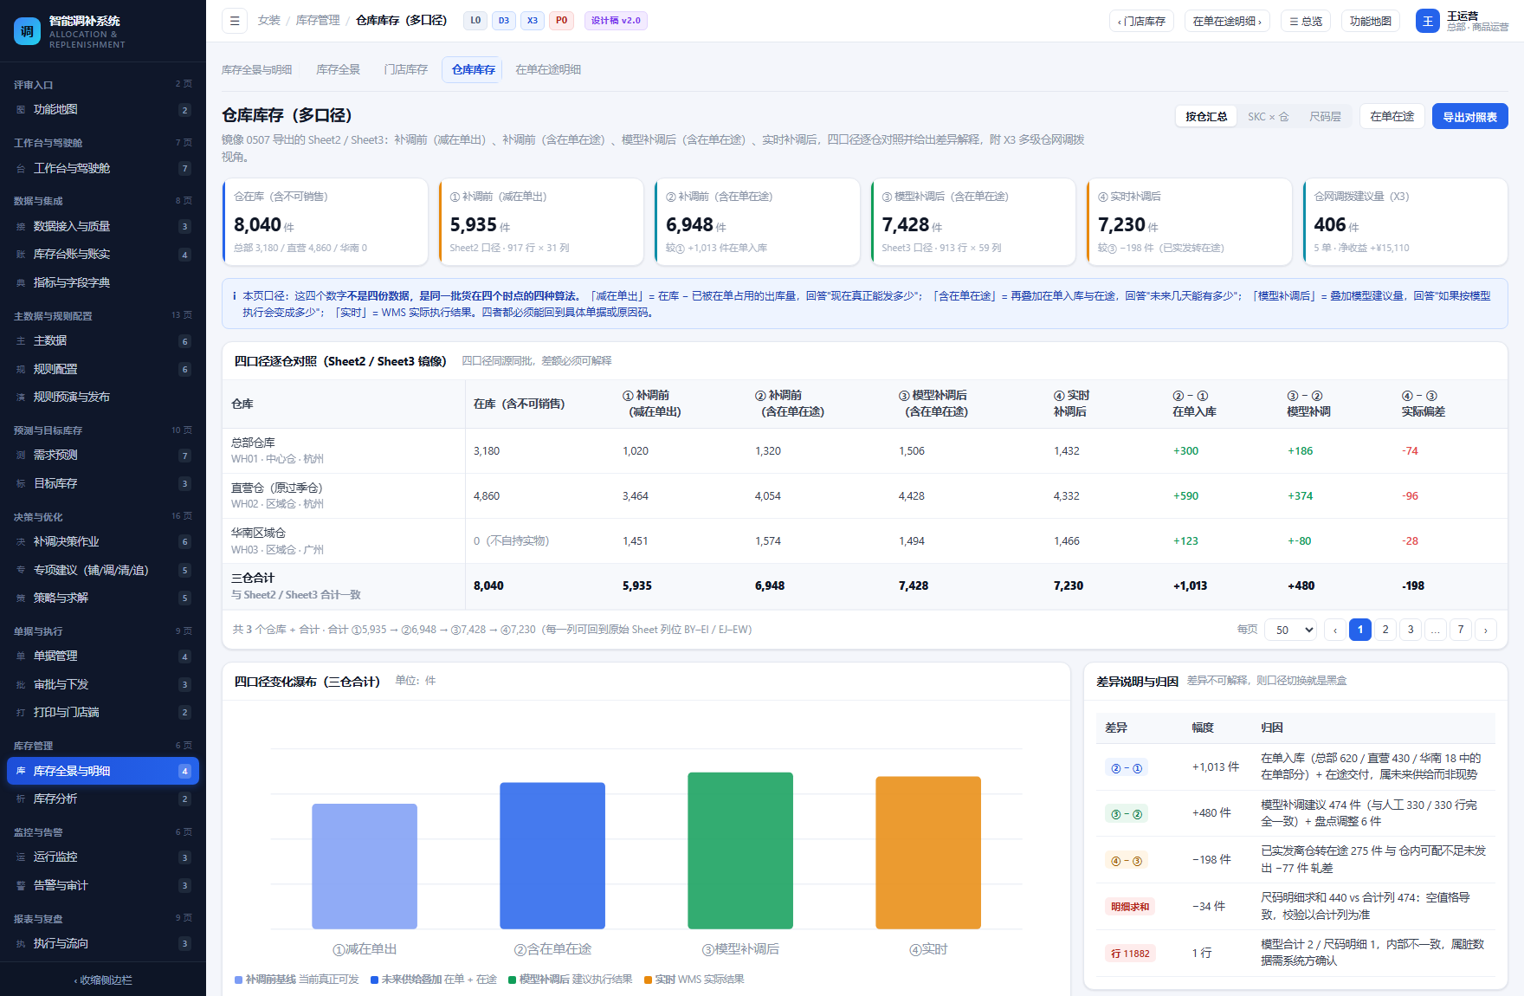Click the next page arrow in pagination
The width and height of the screenshot is (1524, 996).
(x=1486, y=630)
